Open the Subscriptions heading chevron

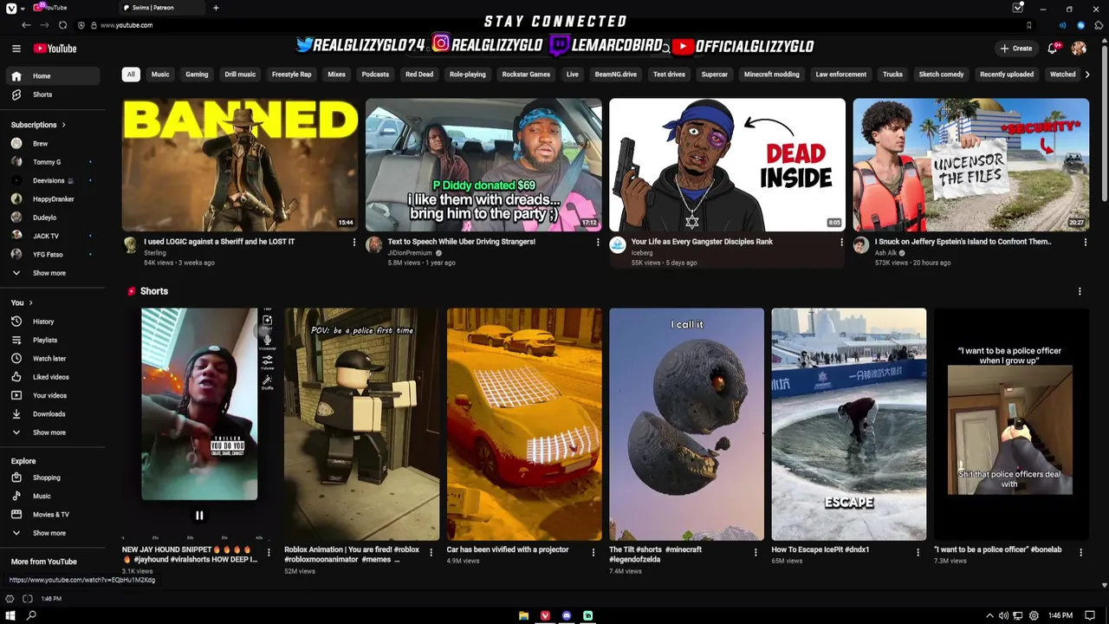pos(63,125)
